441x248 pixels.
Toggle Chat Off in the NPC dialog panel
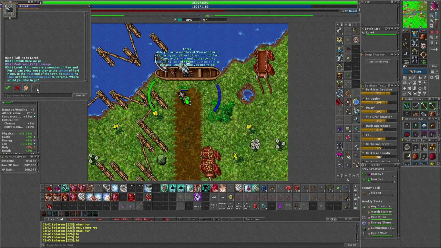coord(80,95)
